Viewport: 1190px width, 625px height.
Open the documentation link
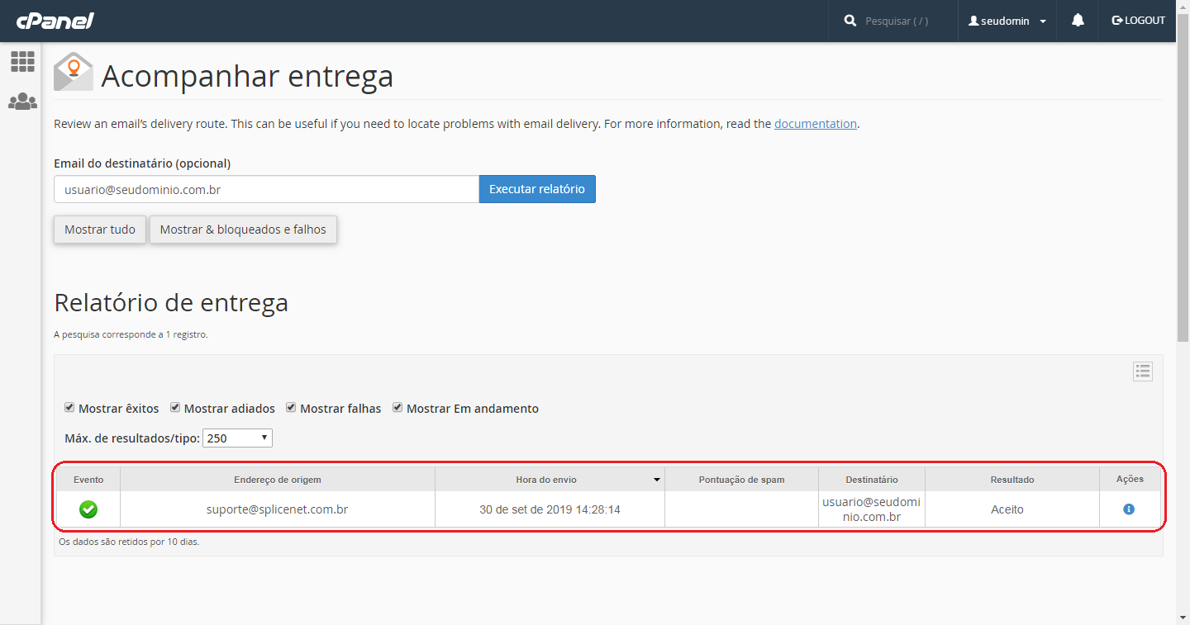(816, 124)
